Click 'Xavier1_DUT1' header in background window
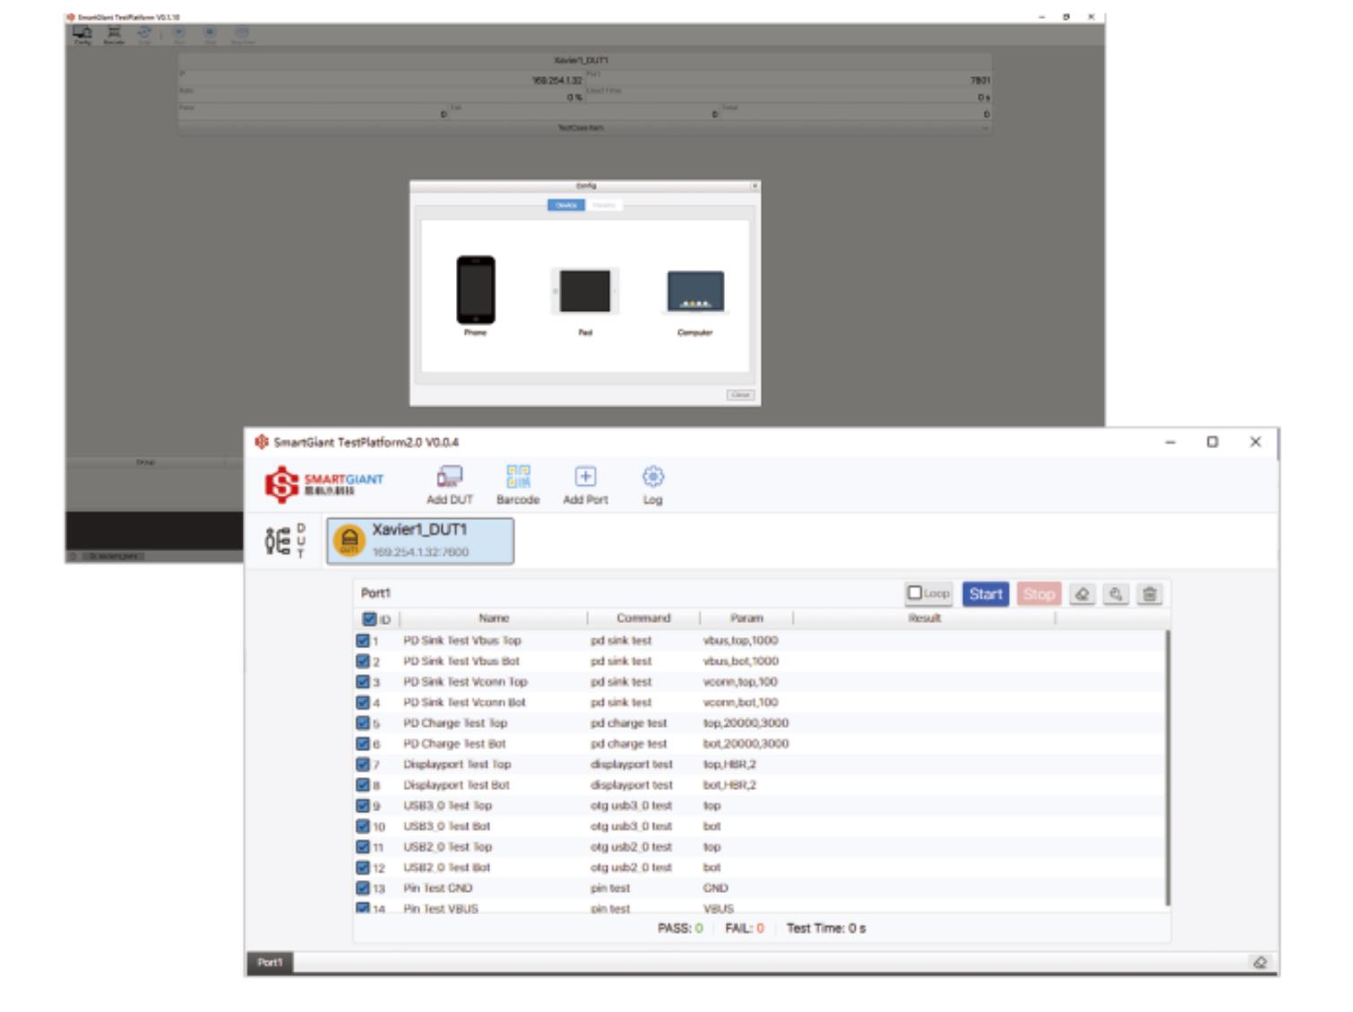The image size is (1353, 1012). [582, 60]
